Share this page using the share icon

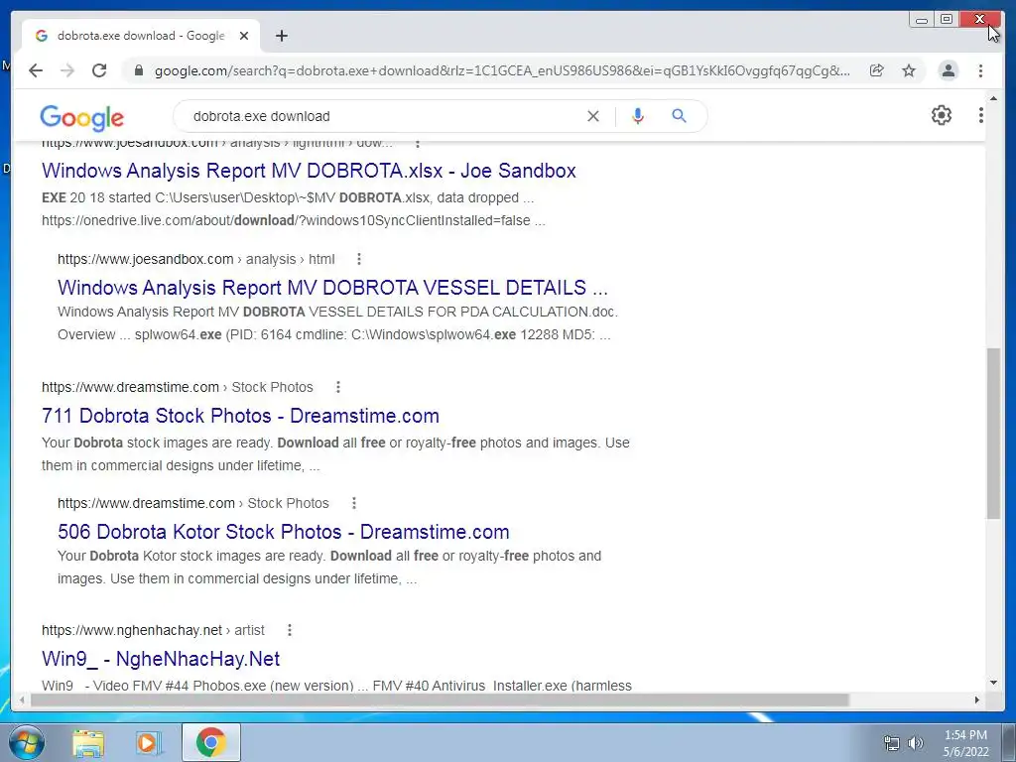[x=877, y=70]
